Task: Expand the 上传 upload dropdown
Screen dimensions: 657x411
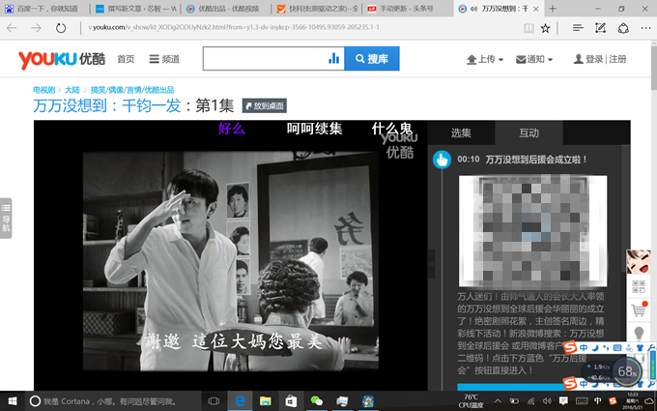Action: (x=485, y=59)
